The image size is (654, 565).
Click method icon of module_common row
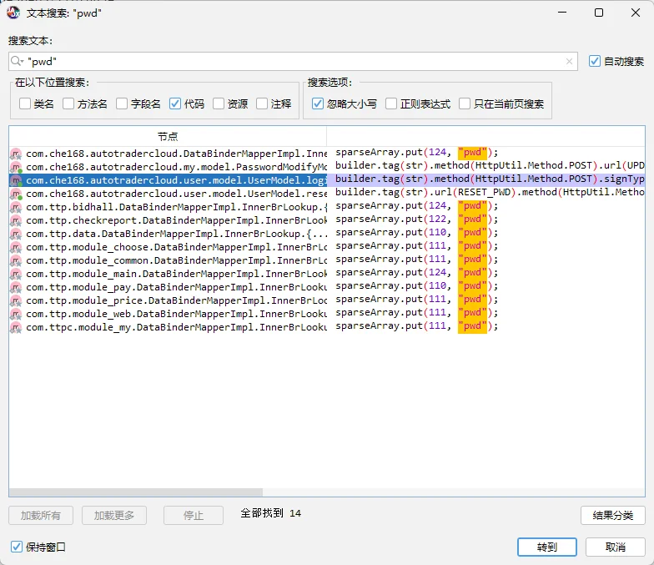[x=16, y=260]
